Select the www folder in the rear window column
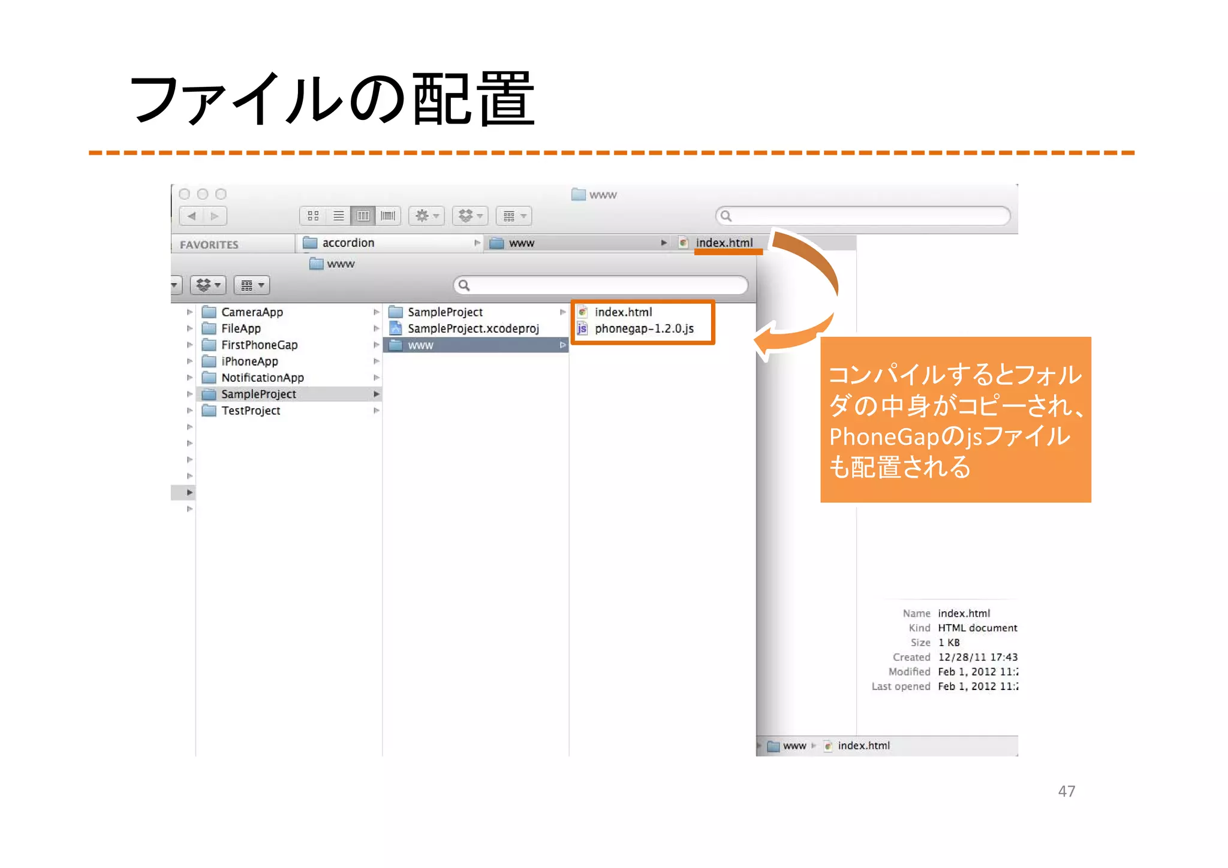1228x868 pixels. pyautogui.click(x=577, y=243)
